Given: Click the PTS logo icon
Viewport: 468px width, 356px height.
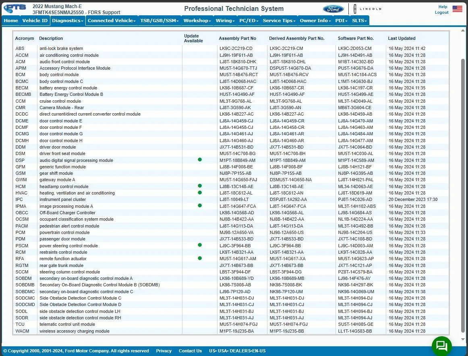Looking at the screenshot, I should coord(14,8).
